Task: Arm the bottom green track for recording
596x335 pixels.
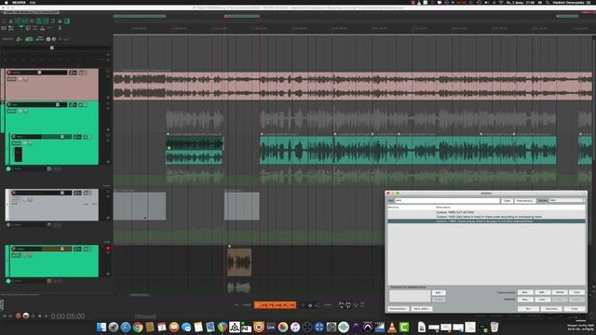Action: tap(14, 248)
